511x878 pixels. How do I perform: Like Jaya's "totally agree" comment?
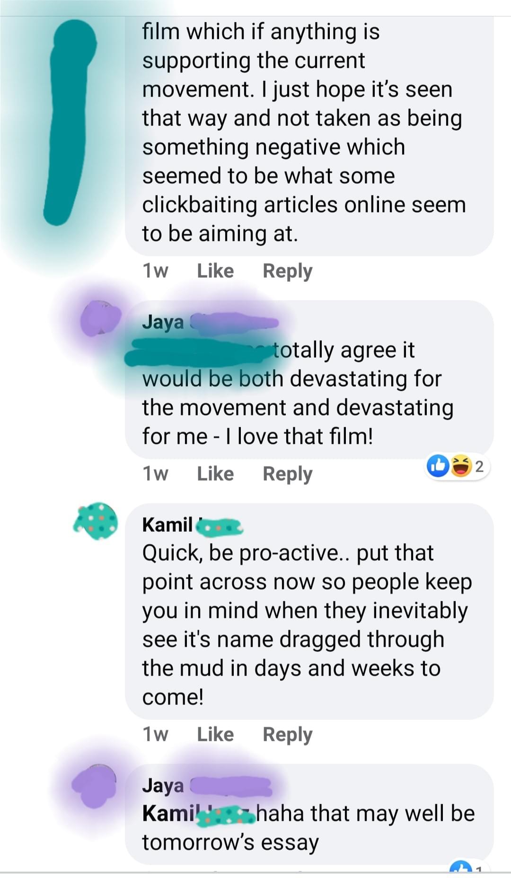click(x=215, y=474)
